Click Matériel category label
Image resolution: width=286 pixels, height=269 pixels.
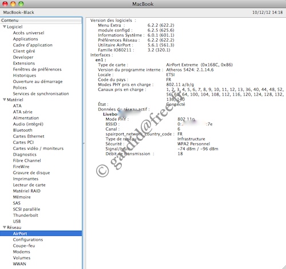coord(15,100)
